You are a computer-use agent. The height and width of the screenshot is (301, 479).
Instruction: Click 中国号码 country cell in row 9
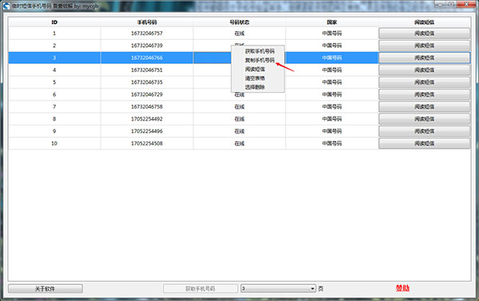(x=332, y=131)
